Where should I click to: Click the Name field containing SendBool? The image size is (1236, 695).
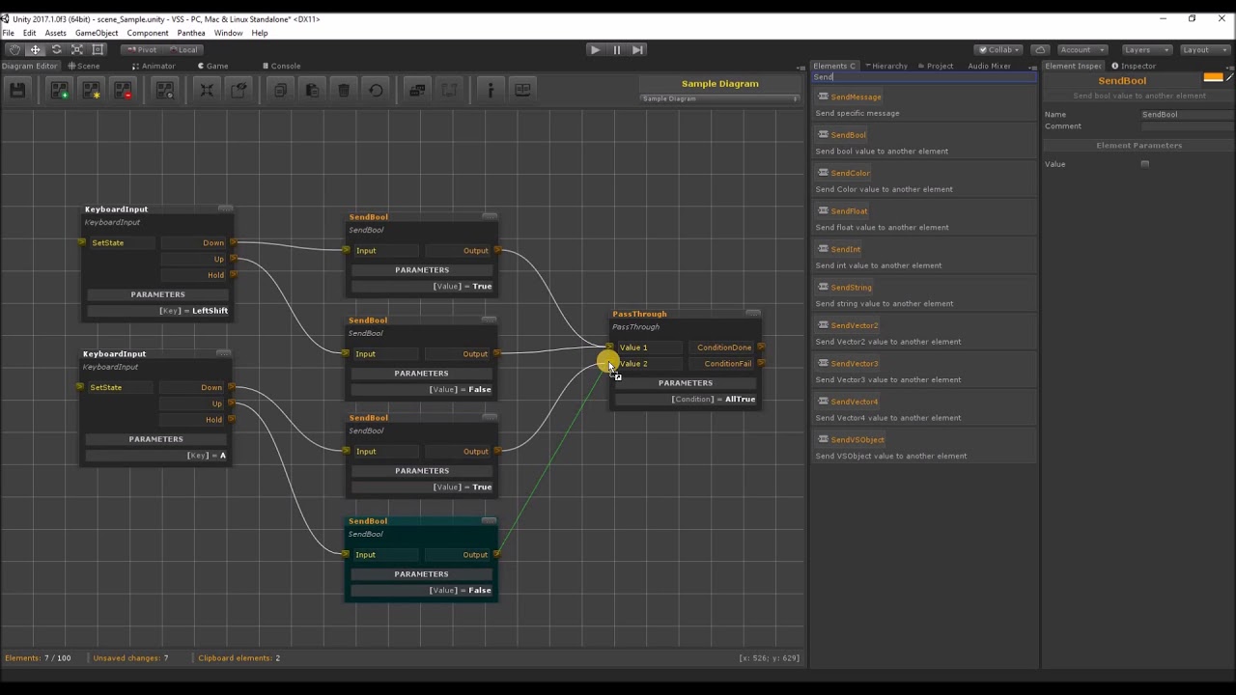[x=1186, y=114]
